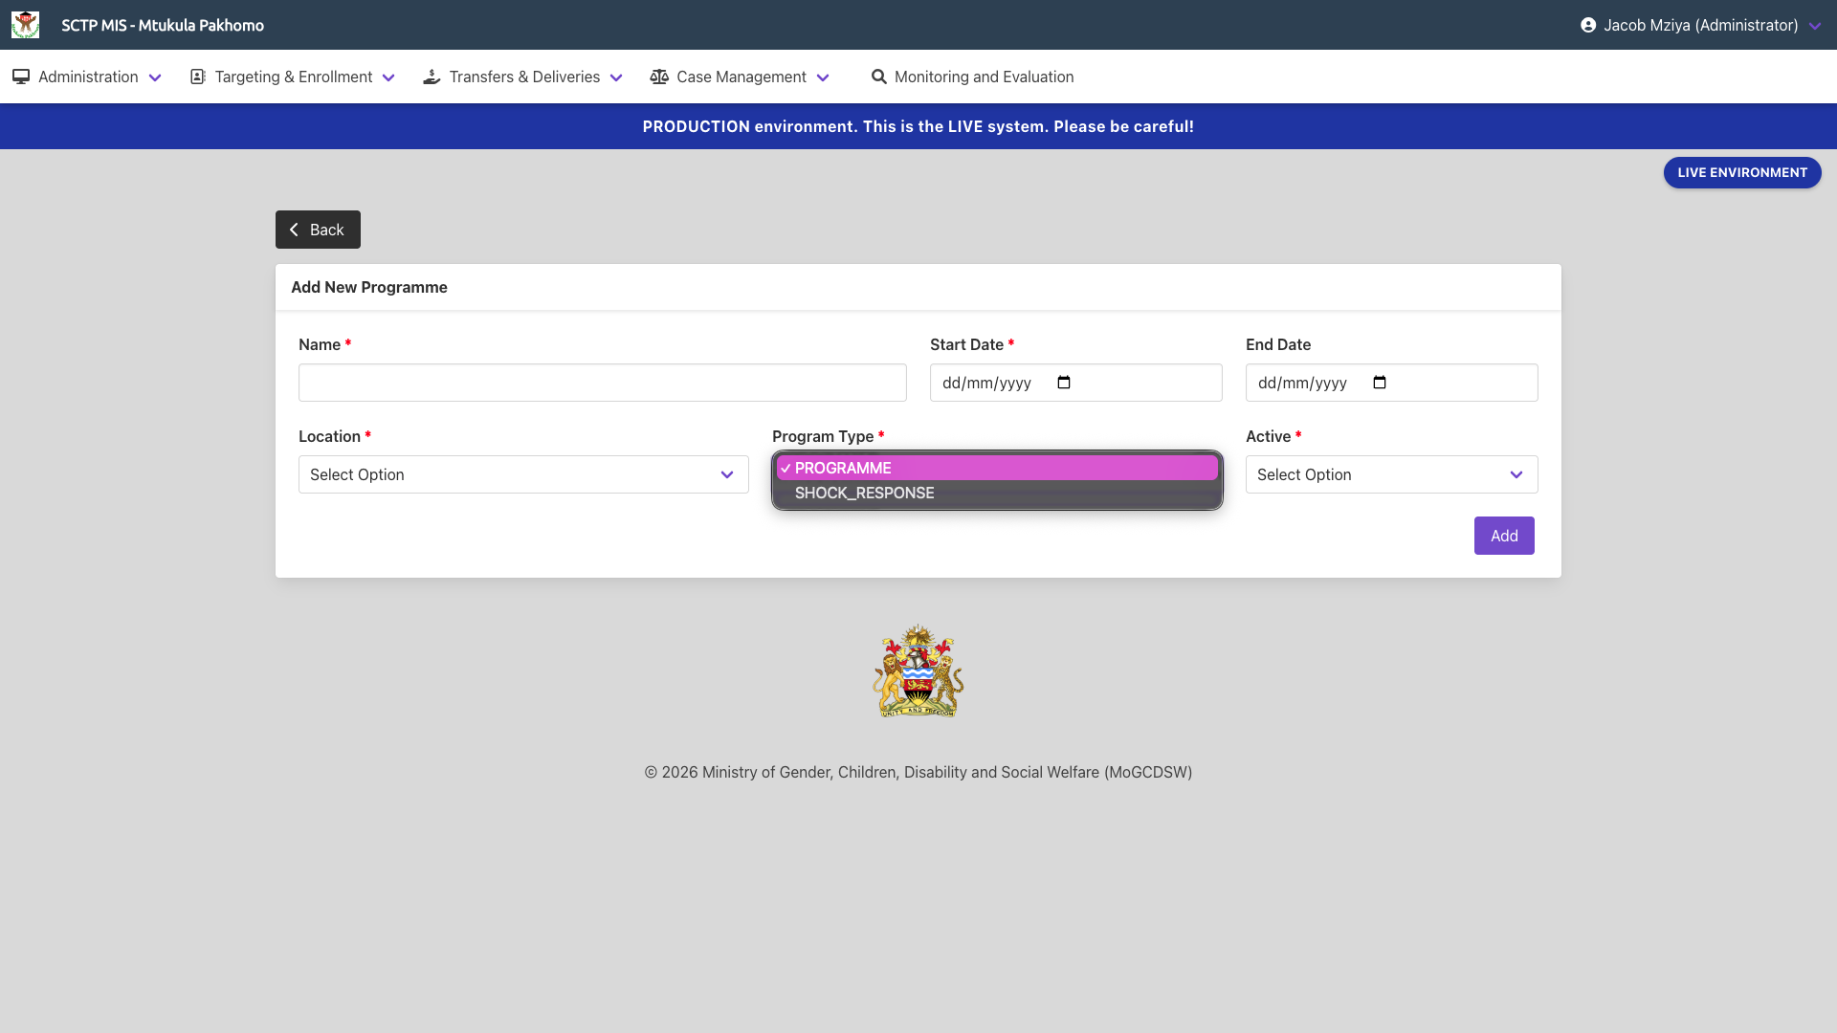The width and height of the screenshot is (1837, 1033).
Task: Expand the Transfers & Deliveries chevron
Action: click(616, 77)
